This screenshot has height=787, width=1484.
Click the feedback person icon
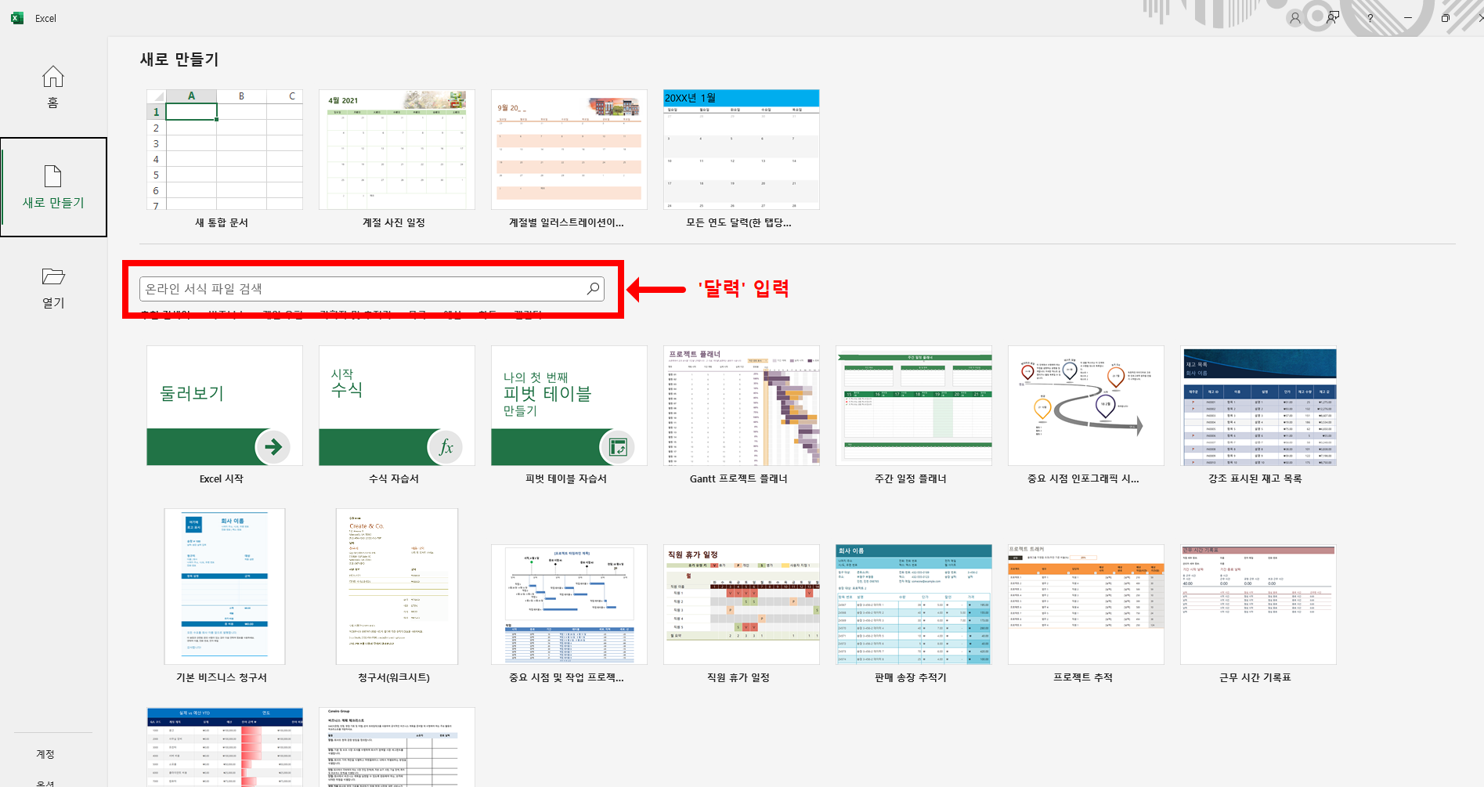tap(1332, 18)
